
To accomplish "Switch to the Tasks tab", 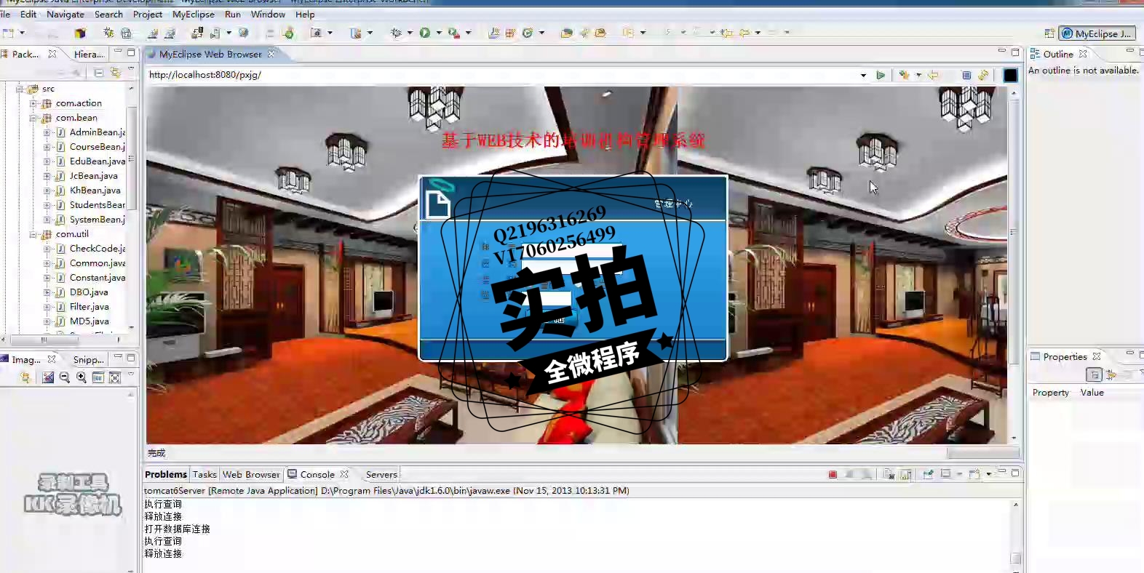I will tap(204, 474).
